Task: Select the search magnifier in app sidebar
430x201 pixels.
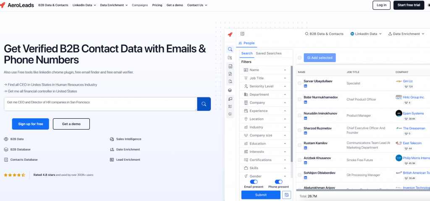Action: tap(230, 50)
